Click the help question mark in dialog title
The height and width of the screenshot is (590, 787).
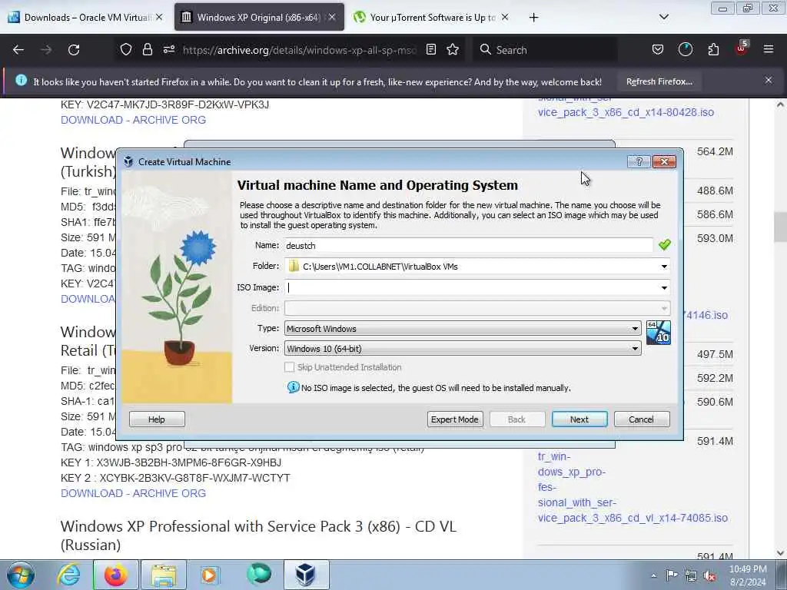point(639,161)
